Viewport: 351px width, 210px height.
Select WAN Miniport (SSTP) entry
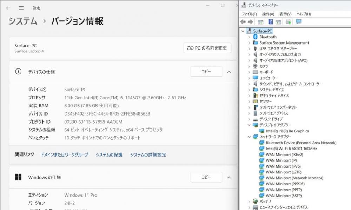284,196
